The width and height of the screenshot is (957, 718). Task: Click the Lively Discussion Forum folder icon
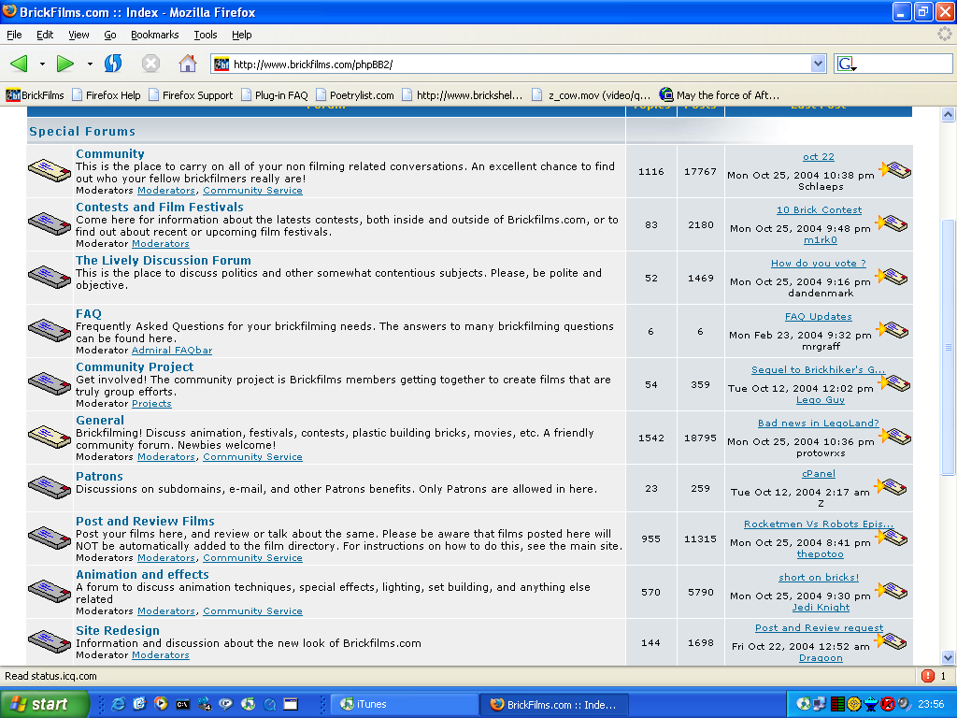coord(50,277)
